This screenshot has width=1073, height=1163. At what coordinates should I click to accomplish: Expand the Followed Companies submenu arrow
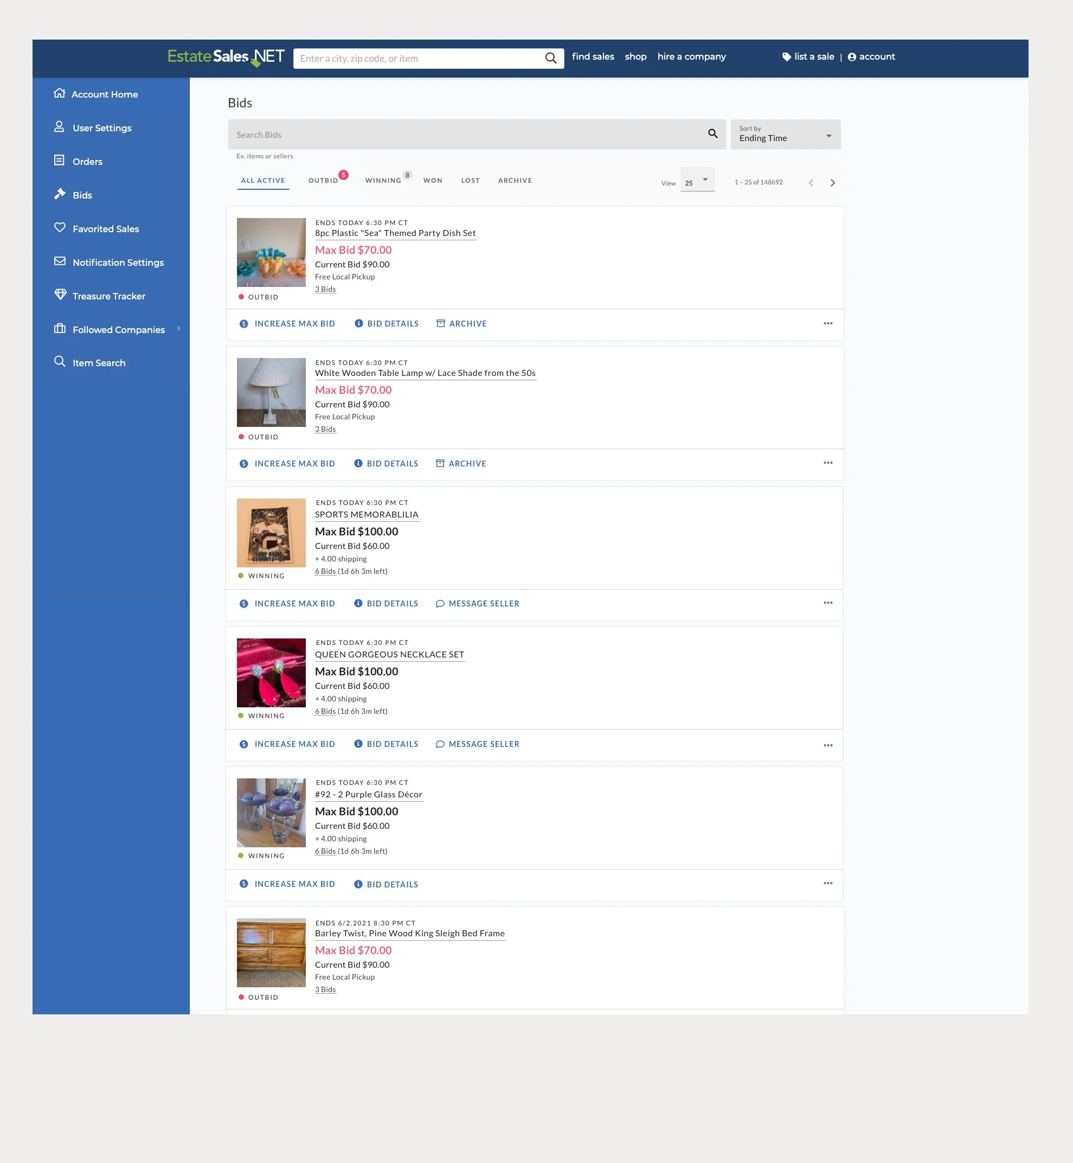pos(179,329)
